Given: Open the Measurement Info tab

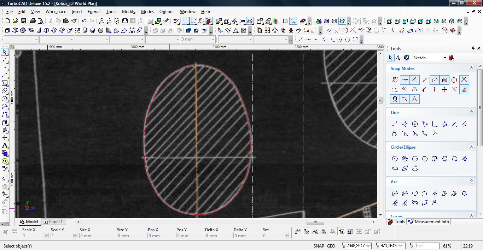Looking at the screenshot, I should tap(428, 222).
